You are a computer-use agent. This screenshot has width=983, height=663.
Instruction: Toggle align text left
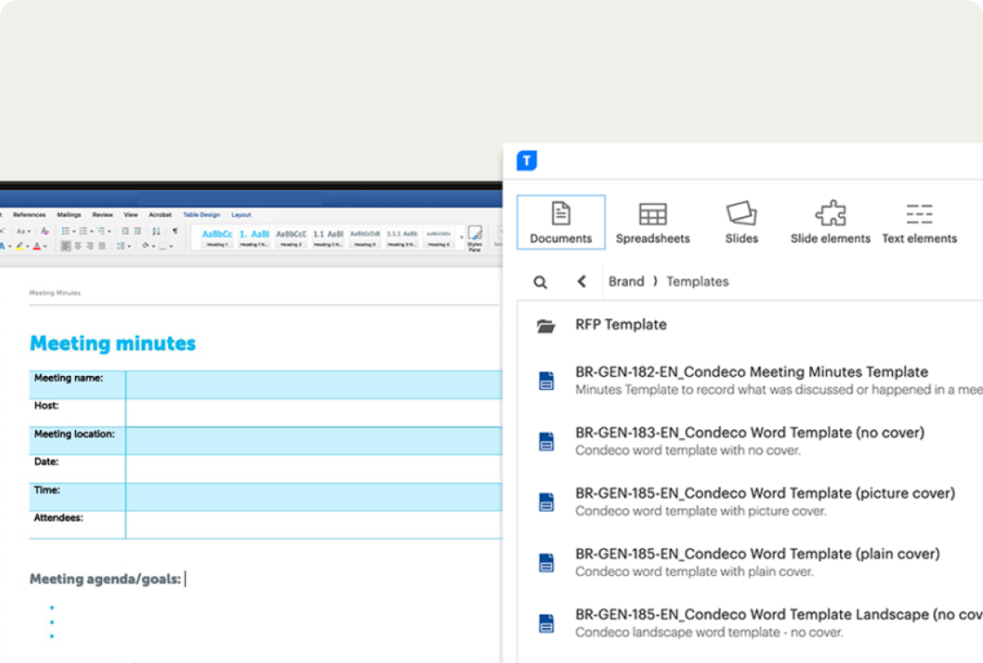point(65,246)
